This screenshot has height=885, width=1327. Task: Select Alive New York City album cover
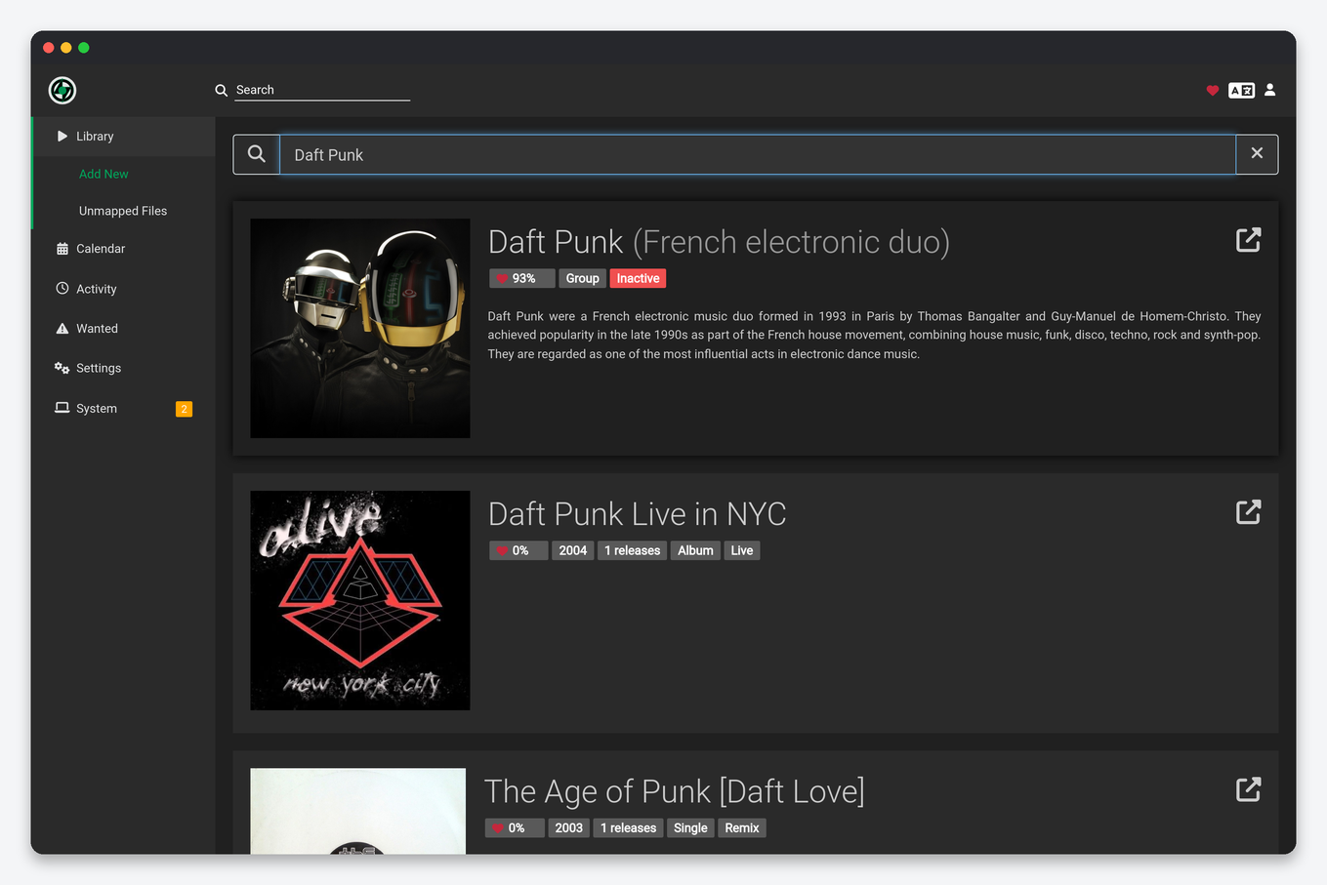pos(360,600)
